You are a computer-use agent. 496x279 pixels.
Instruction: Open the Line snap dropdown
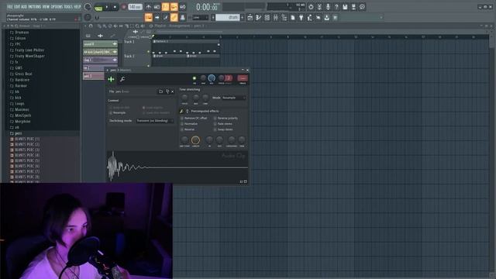point(200,18)
